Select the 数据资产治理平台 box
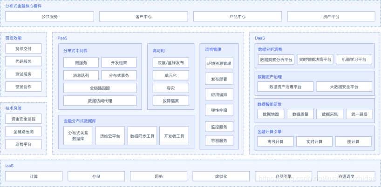381x187 pixels. point(286,87)
